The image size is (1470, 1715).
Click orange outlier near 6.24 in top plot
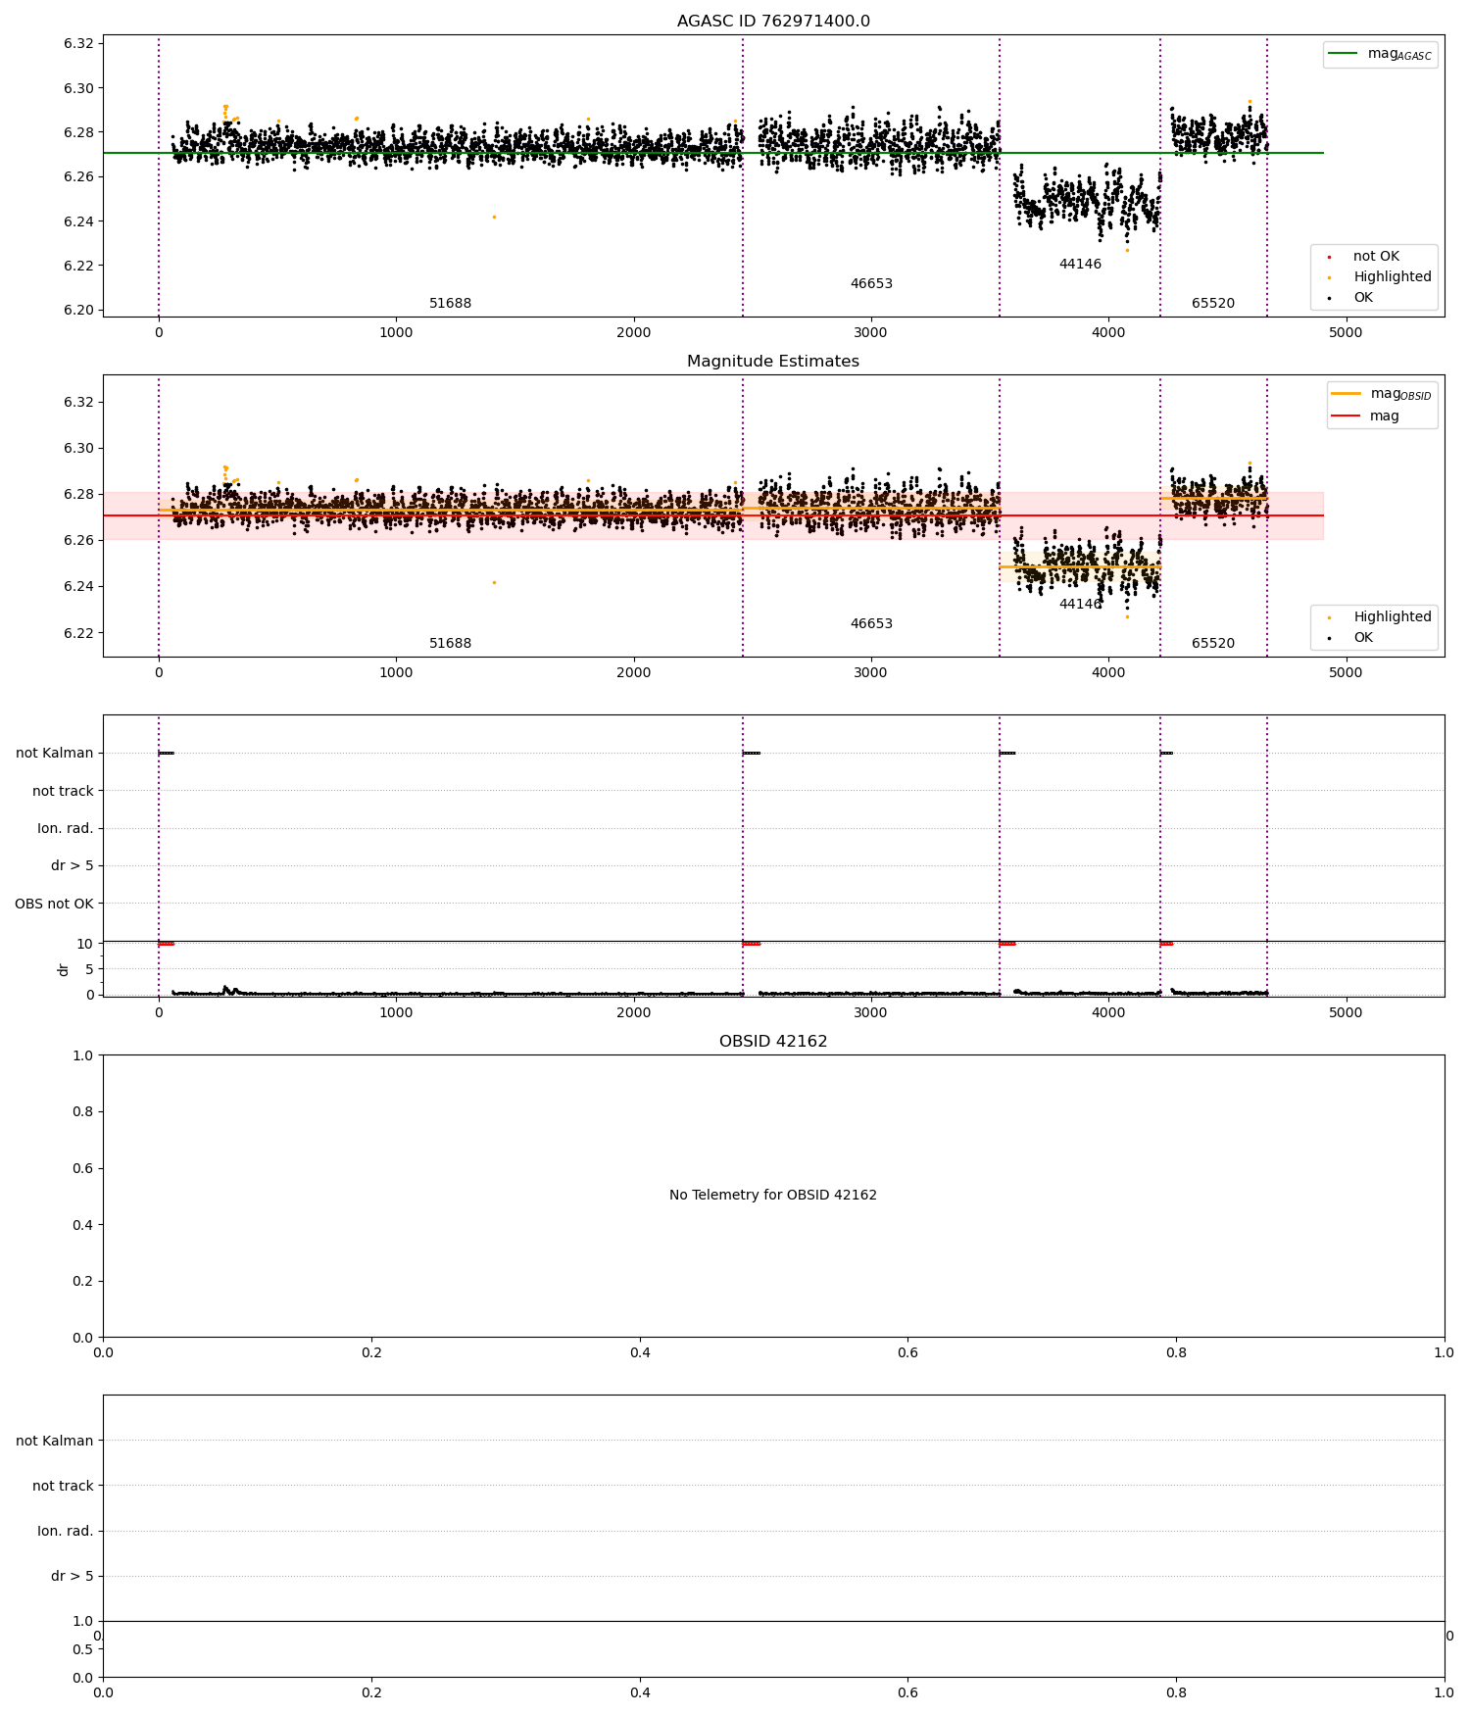[x=494, y=217]
